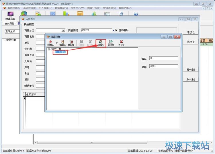Open the 出入库单(U) menu
The height and width of the screenshot is (154, 215).
(45, 8)
